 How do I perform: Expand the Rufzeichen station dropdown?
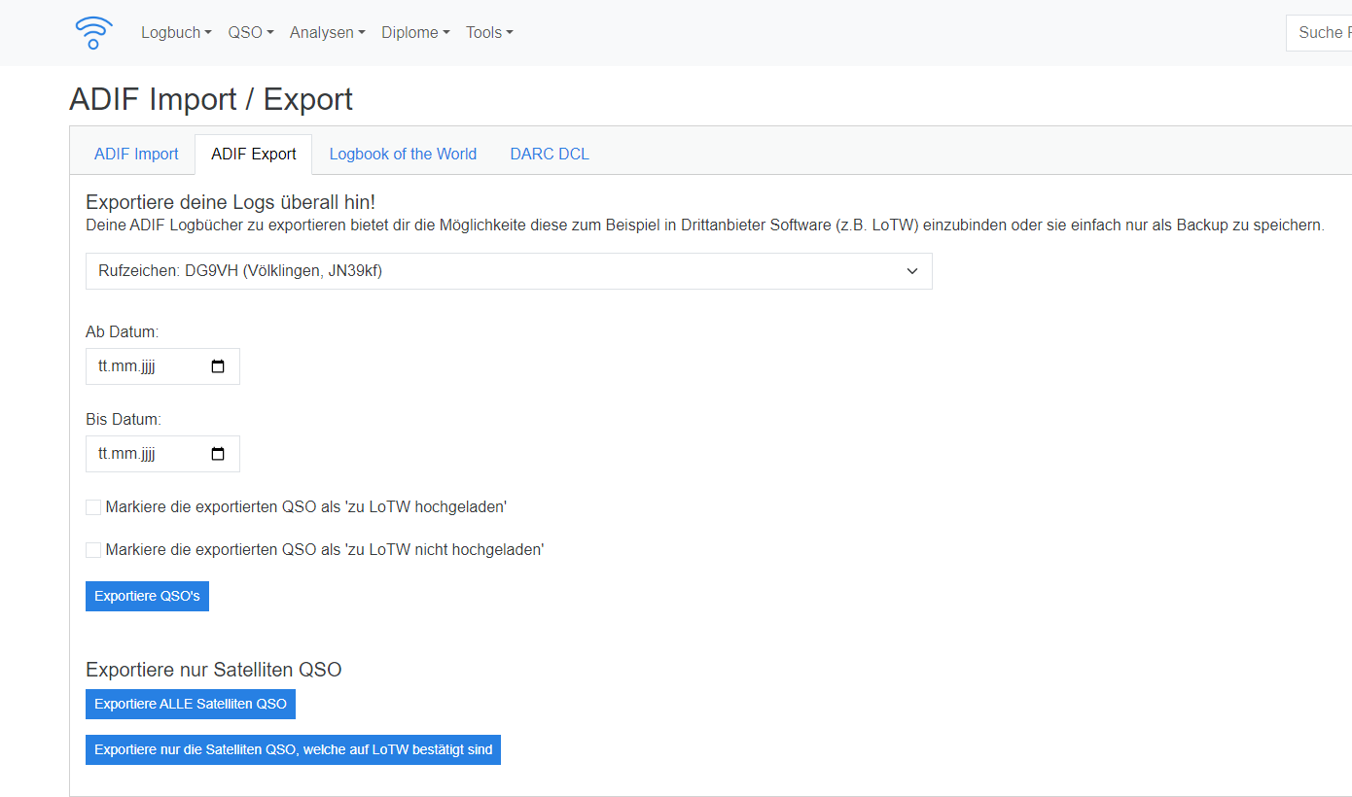click(x=509, y=271)
